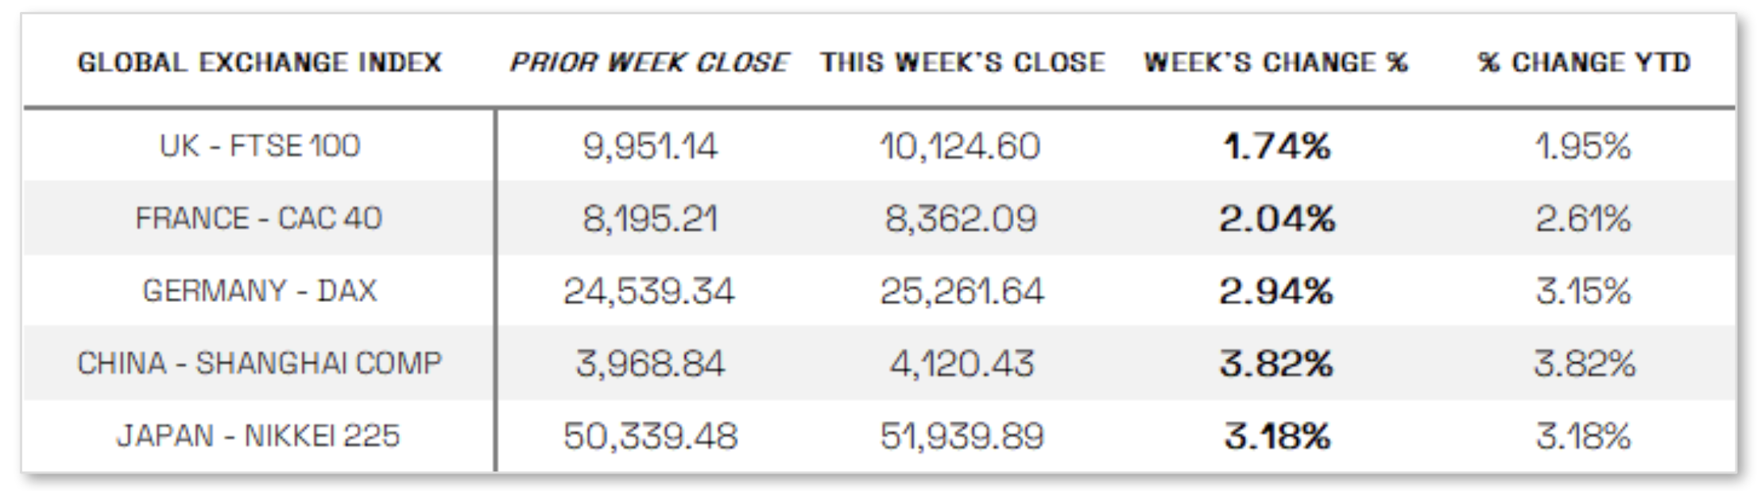Viewport: 1761px width, 491px height.
Task: Select the Week's Change % header
Action: (1275, 63)
